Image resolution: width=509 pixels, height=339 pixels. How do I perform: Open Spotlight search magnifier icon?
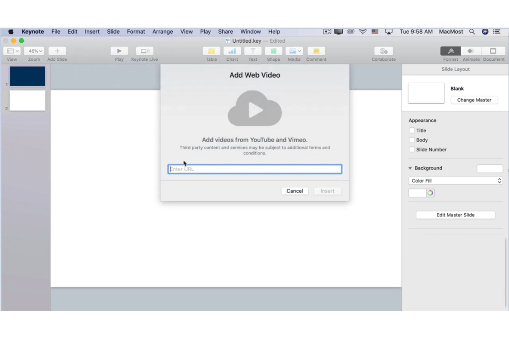[472, 32]
